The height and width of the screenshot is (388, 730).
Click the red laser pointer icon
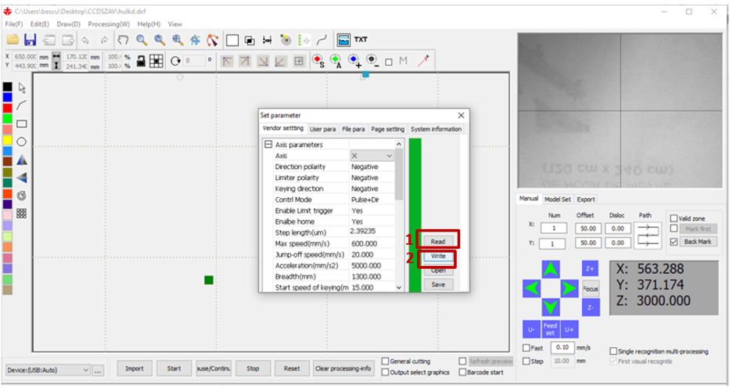423,61
